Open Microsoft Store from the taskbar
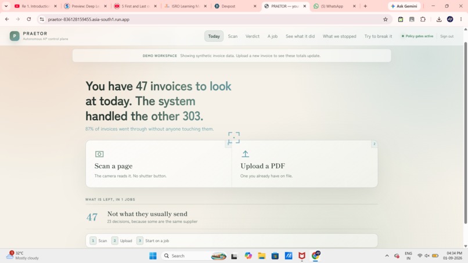This screenshot has height=263, width=468. (x=275, y=256)
